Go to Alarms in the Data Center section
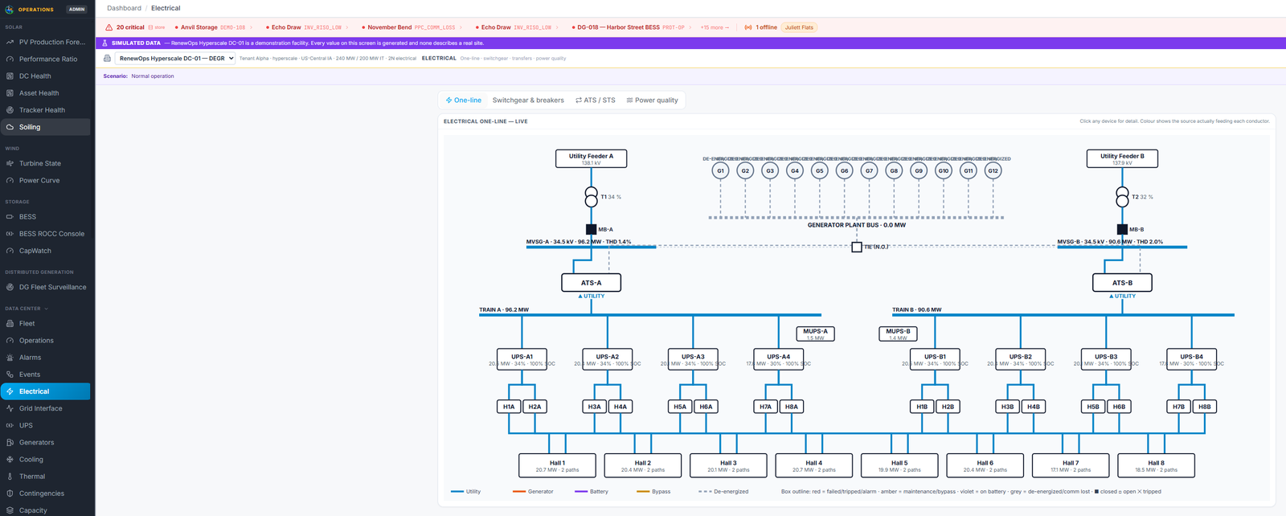 click(46, 358)
